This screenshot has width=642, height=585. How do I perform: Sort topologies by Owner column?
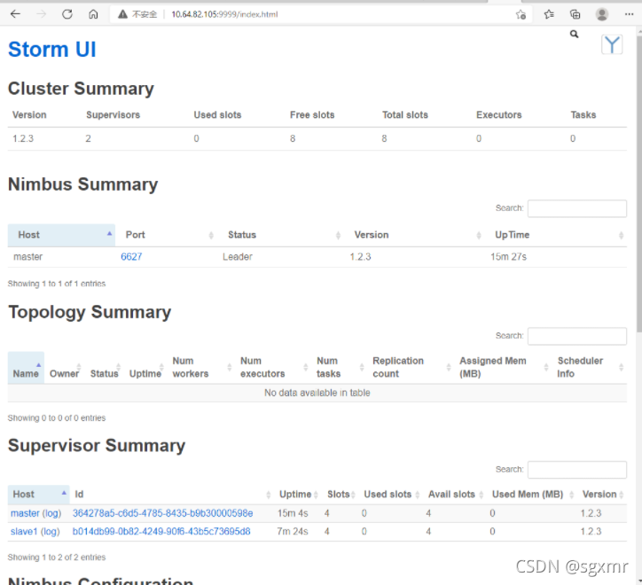[x=65, y=367]
